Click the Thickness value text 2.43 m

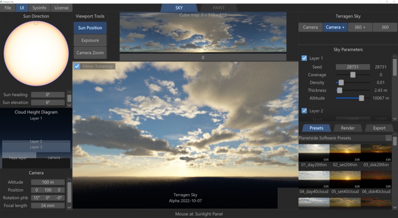[381, 90]
